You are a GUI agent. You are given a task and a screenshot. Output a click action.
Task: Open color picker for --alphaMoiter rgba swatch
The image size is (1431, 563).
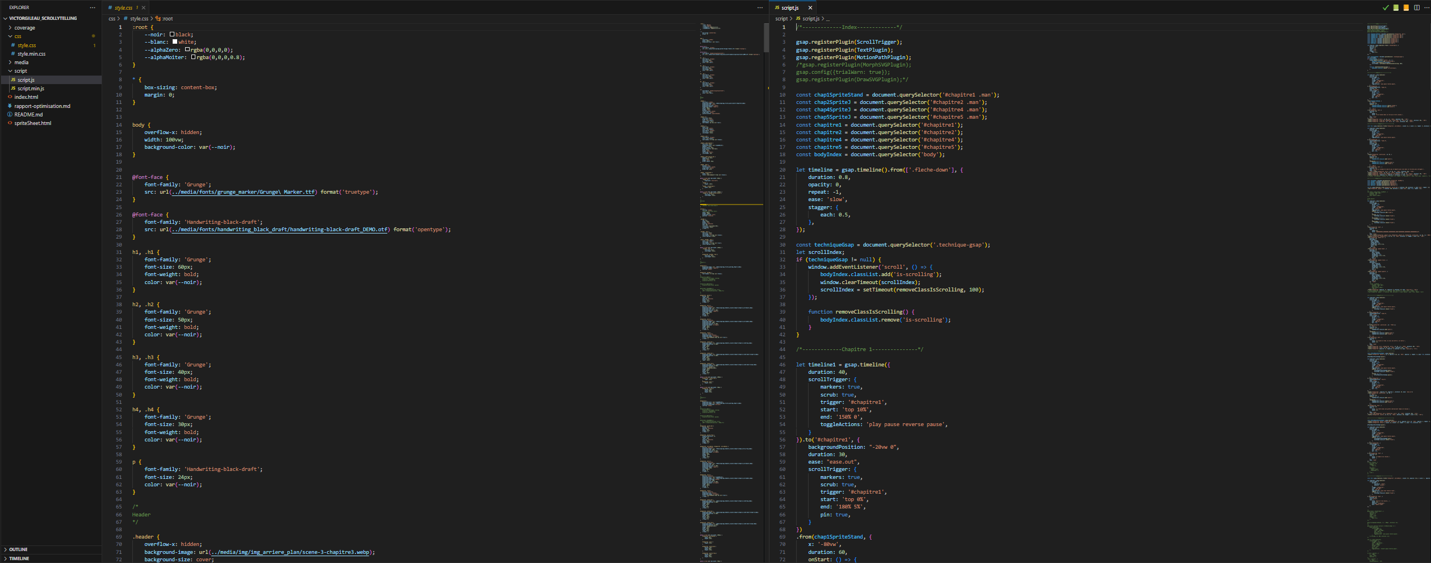193,57
